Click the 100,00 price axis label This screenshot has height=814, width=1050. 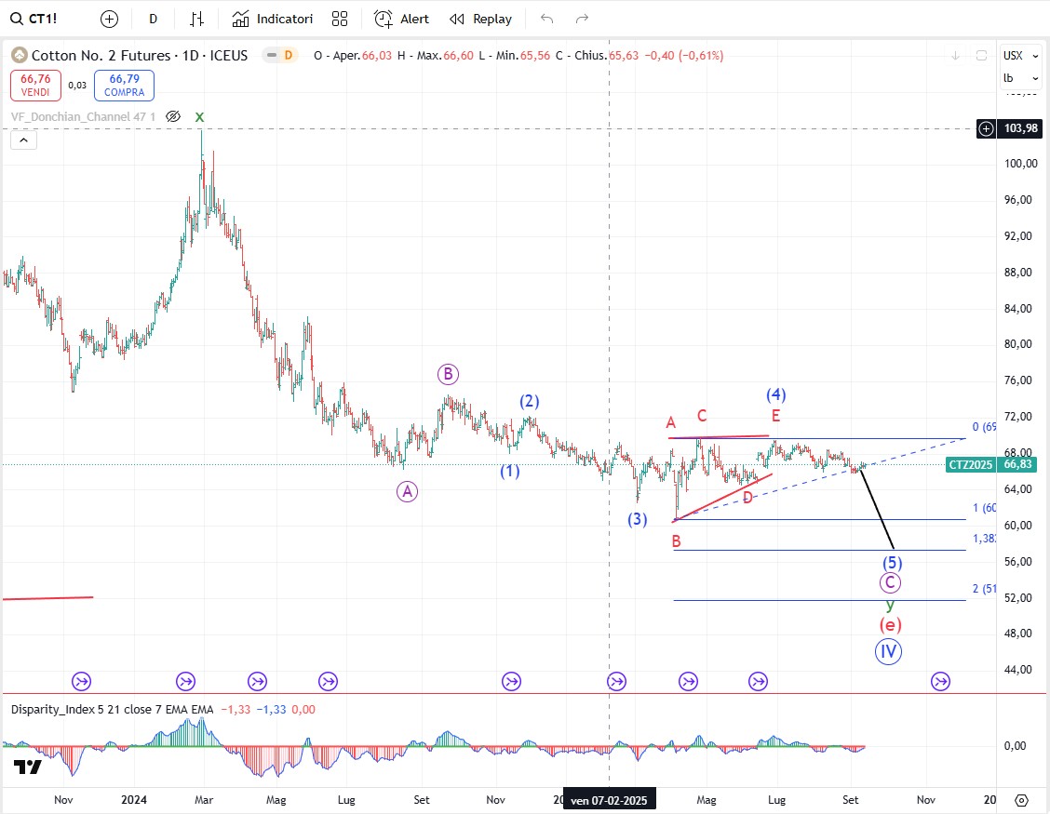tap(1020, 164)
